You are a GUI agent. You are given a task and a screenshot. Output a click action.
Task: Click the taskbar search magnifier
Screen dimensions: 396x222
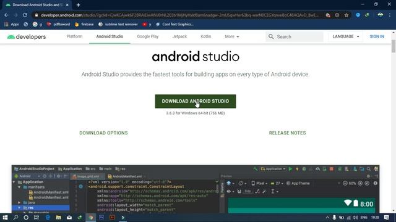(15, 218)
